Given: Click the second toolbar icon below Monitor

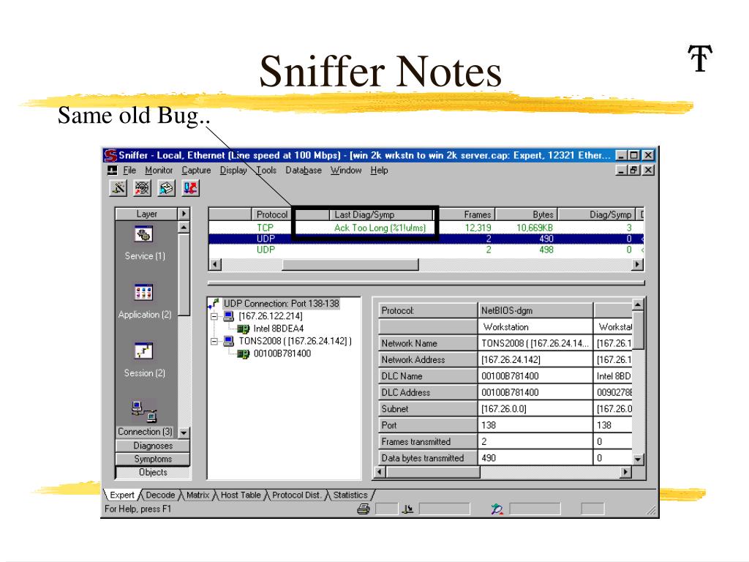Looking at the screenshot, I should (142, 188).
